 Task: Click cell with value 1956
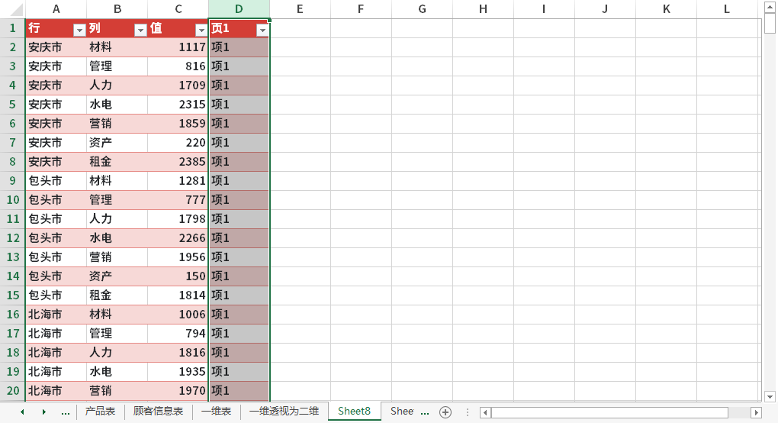coord(178,257)
